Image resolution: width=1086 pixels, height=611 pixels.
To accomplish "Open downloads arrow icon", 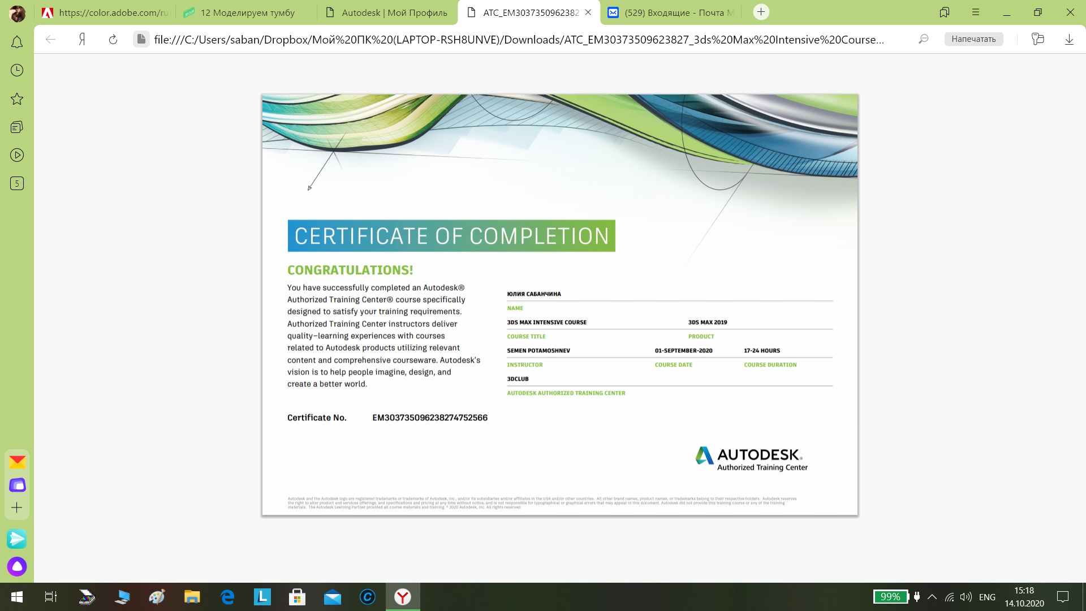I will [x=1069, y=39].
